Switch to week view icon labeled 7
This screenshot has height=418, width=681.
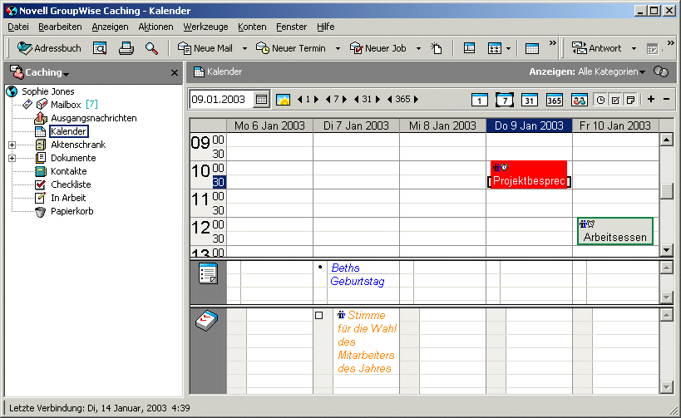pyautogui.click(x=504, y=100)
